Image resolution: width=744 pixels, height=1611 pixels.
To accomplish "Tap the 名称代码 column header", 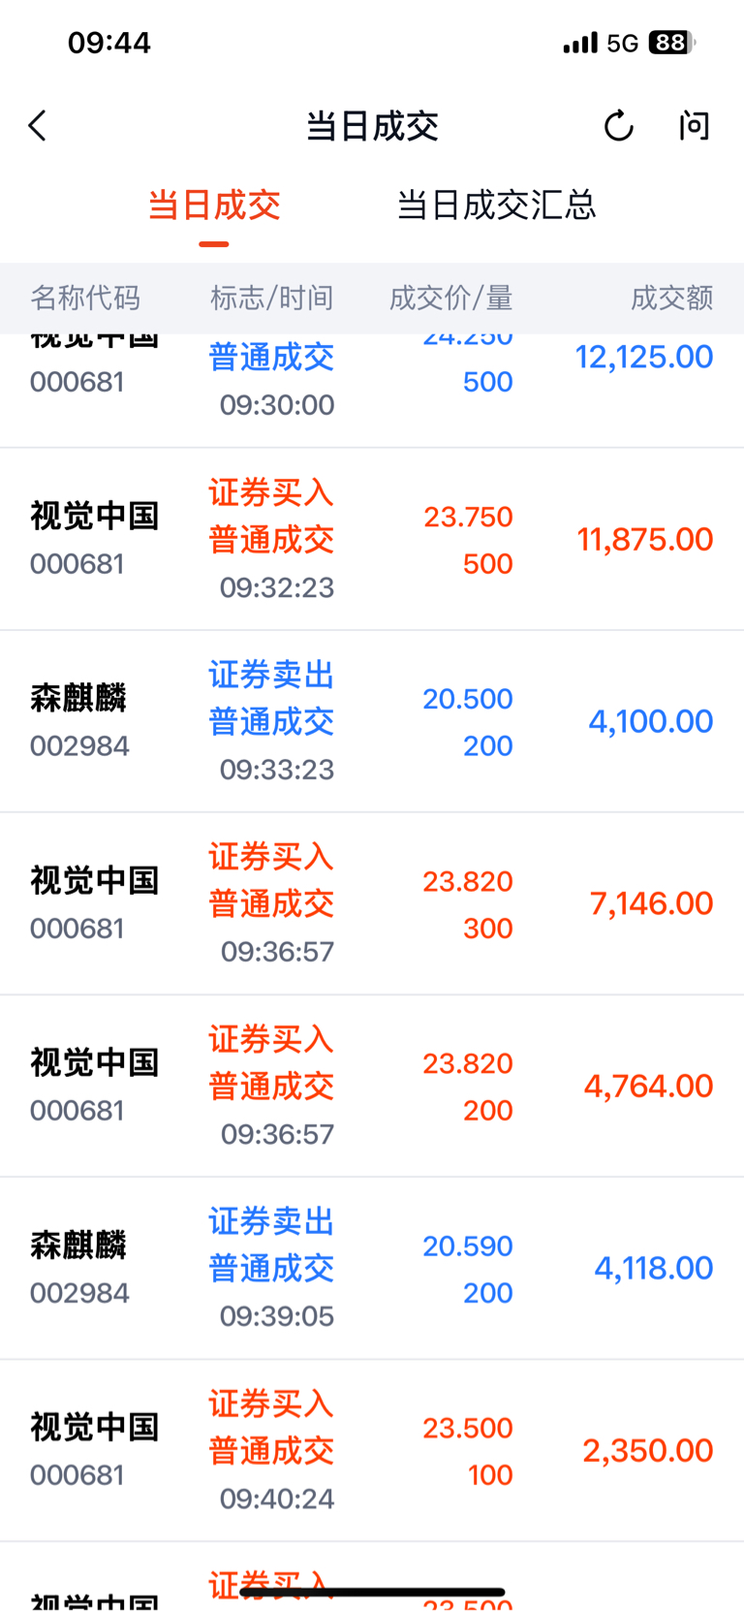I will 85,298.
